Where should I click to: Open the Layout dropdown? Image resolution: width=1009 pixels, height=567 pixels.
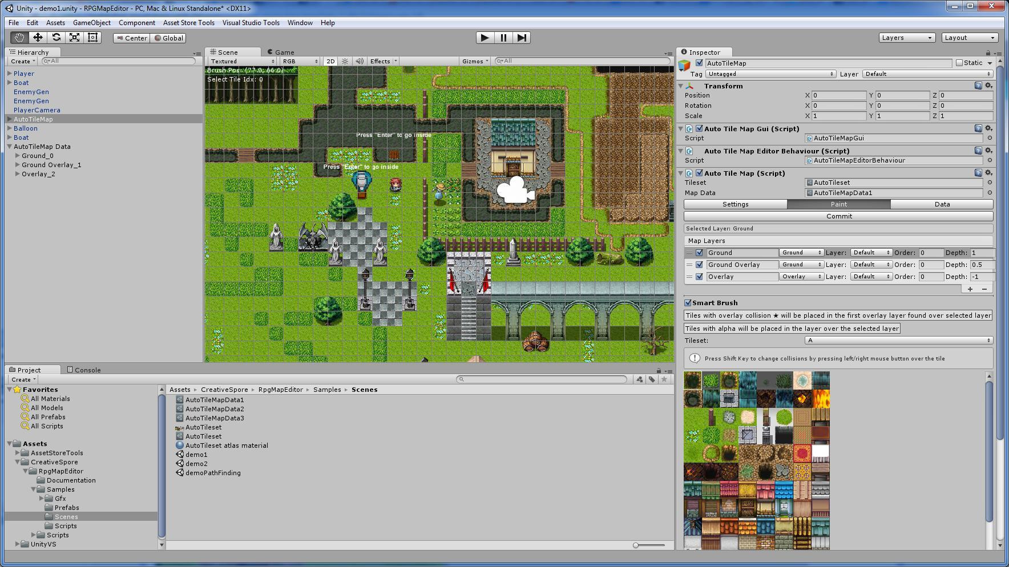(x=970, y=38)
